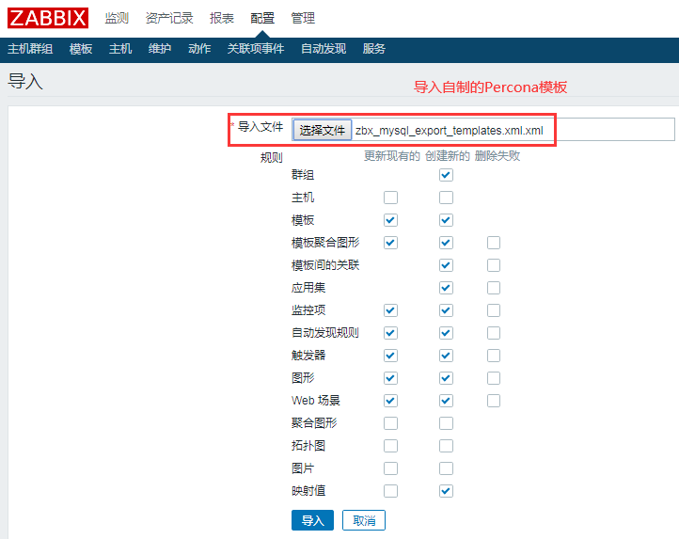Uncheck 更新现有的 for 模板聚合图形

(390, 243)
